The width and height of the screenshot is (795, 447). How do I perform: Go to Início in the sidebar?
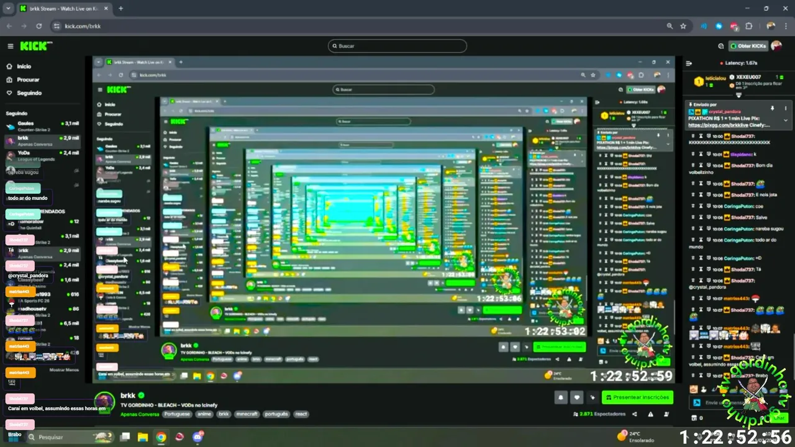click(x=19, y=66)
